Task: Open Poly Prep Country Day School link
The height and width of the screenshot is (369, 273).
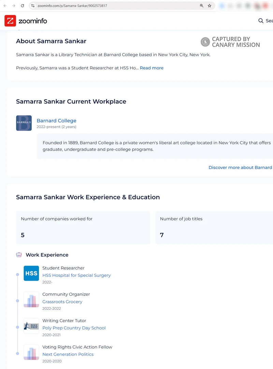Action: click(74, 328)
